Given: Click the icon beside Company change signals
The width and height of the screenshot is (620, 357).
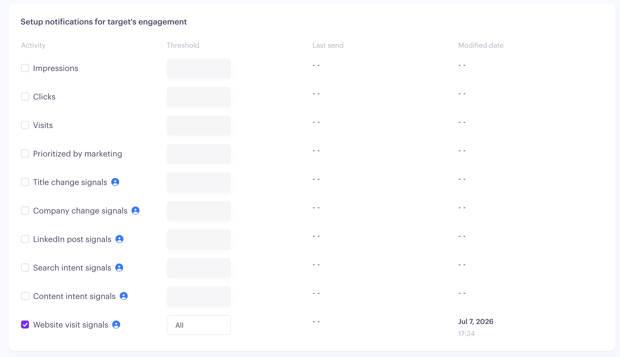Looking at the screenshot, I should click(x=135, y=210).
